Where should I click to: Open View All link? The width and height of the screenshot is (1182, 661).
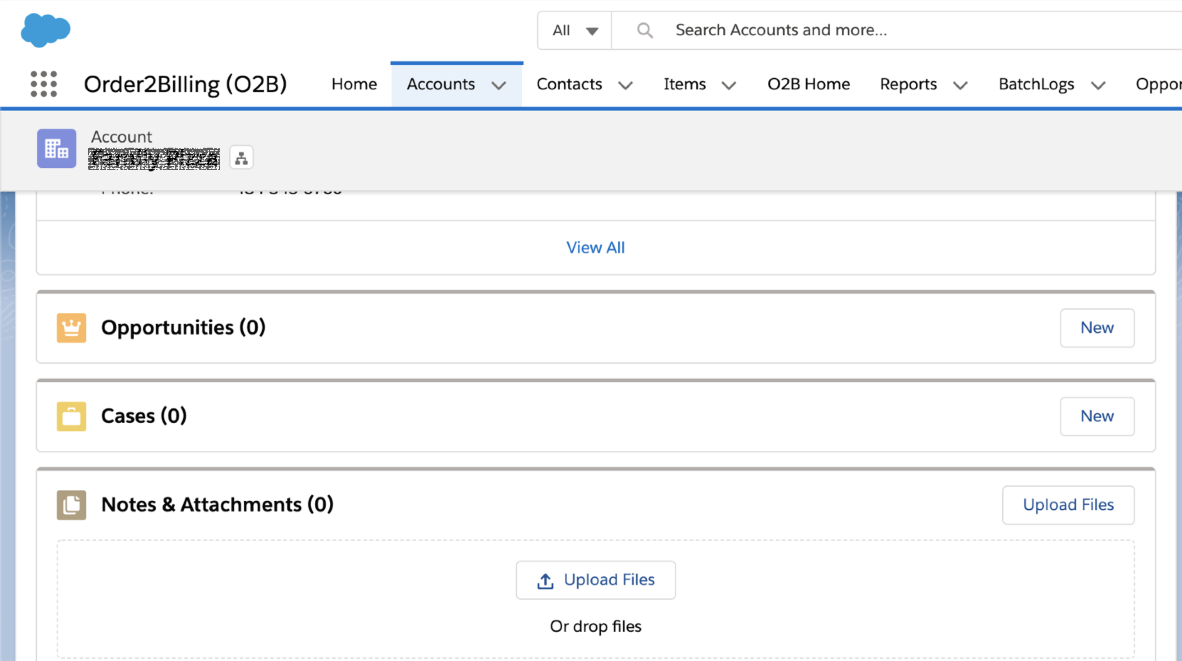pyautogui.click(x=595, y=248)
